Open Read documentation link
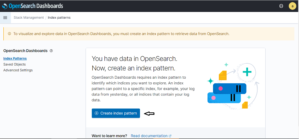299x139 pixels. coord(149,136)
